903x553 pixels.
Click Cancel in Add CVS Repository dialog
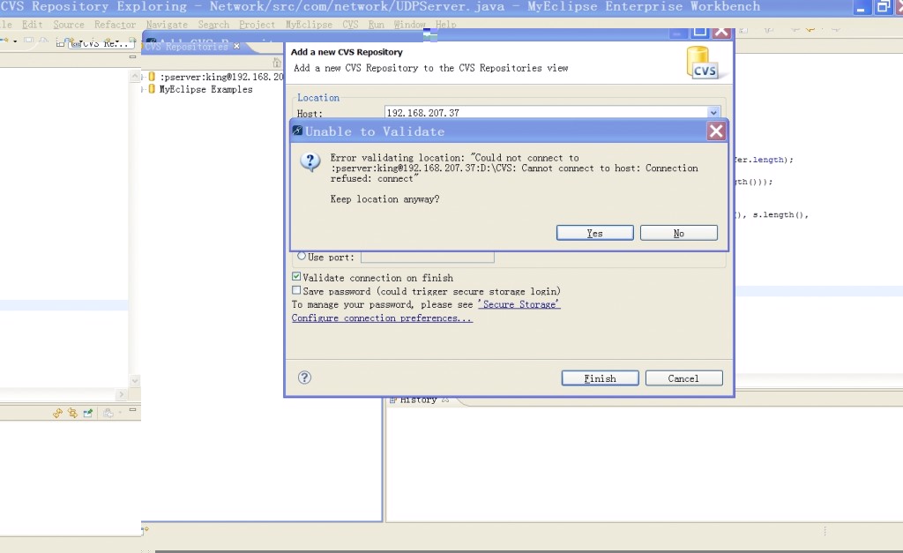tap(684, 377)
